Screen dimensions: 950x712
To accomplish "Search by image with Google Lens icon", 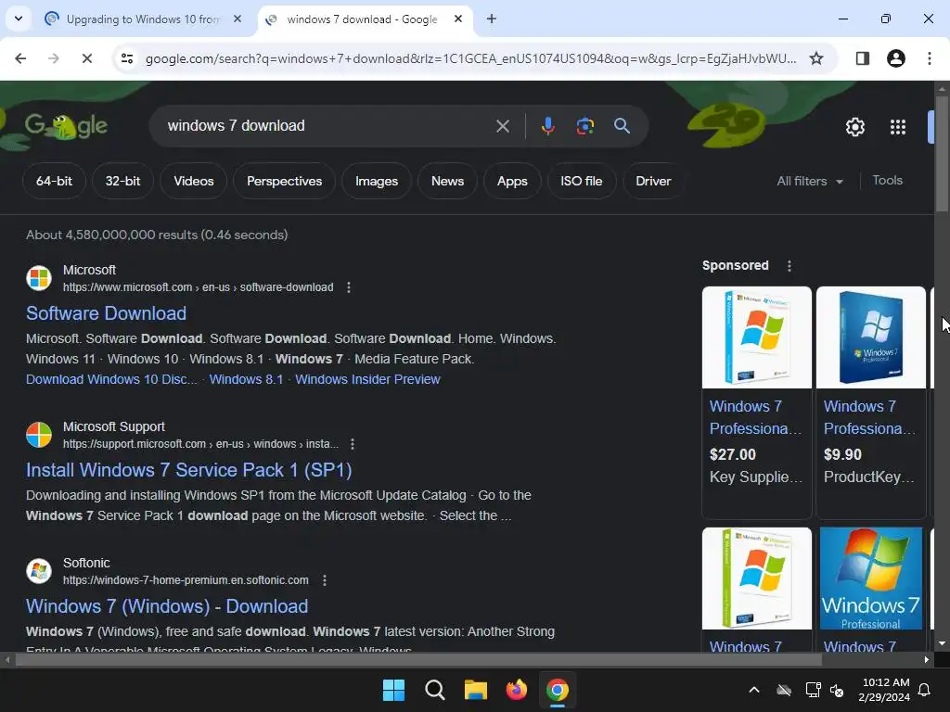I will pyautogui.click(x=584, y=126).
